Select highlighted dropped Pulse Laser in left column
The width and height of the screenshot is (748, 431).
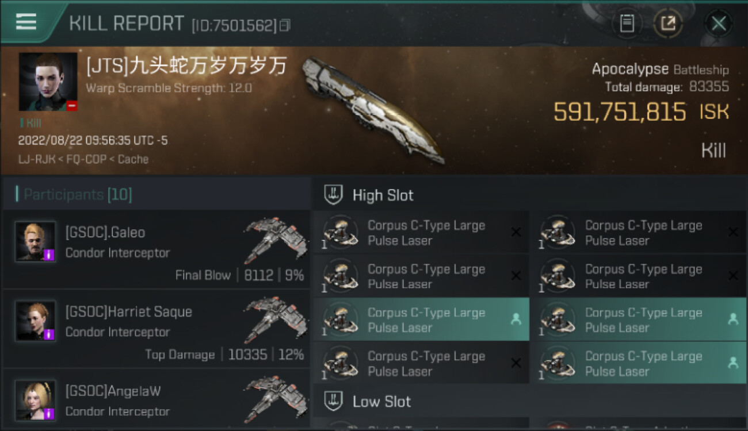pos(421,320)
